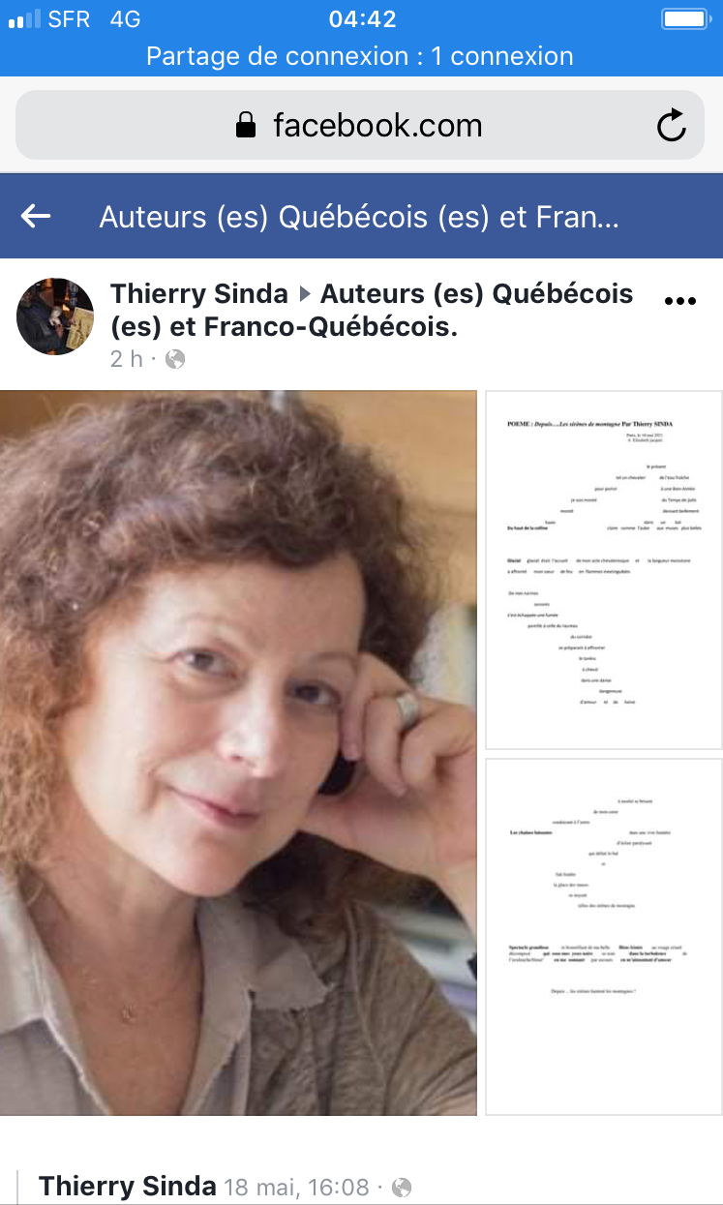Screen dimensions: 723x1205
Task: Tap the SFR signal strength bars
Action: 24,18
